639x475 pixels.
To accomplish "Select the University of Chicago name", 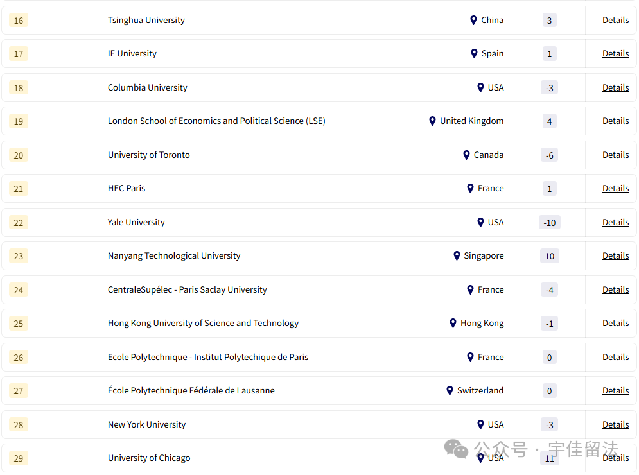I will [x=149, y=458].
